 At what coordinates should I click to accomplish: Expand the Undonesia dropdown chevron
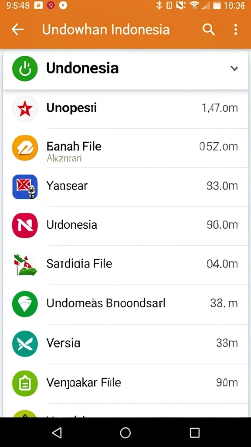234,69
